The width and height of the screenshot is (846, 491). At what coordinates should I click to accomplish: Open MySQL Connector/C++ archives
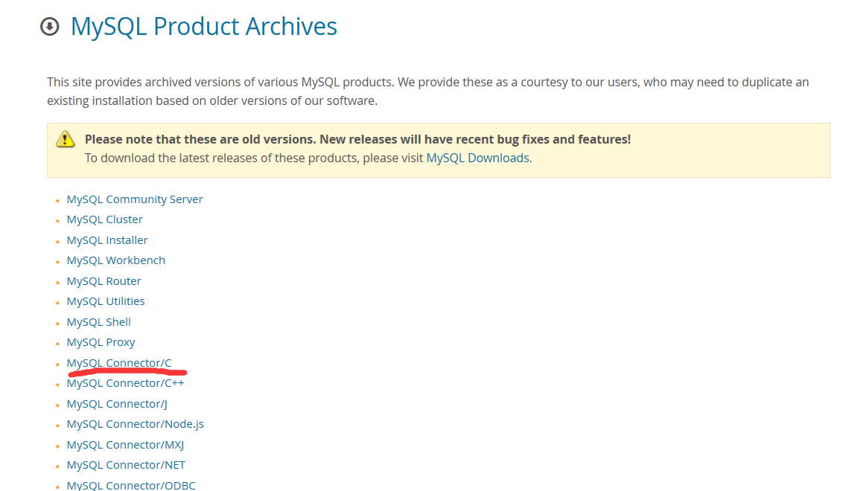(x=124, y=382)
